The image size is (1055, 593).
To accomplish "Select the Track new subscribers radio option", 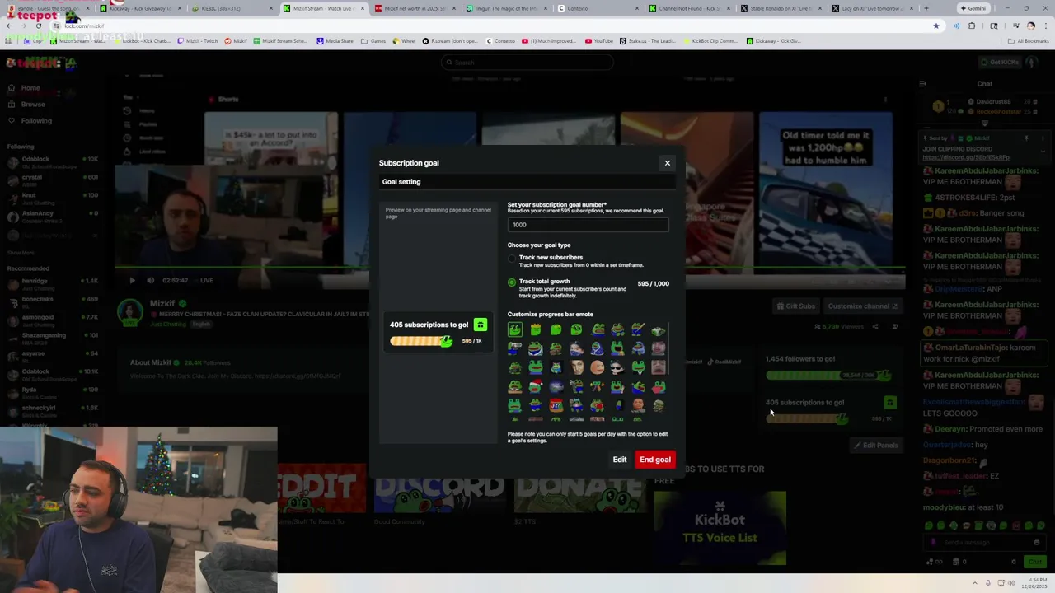I will [512, 259].
